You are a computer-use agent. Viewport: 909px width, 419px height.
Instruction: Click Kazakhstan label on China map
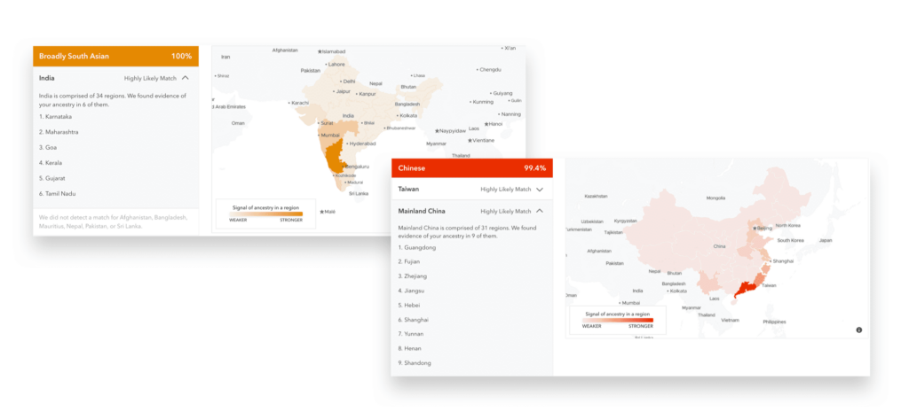pos(596,196)
